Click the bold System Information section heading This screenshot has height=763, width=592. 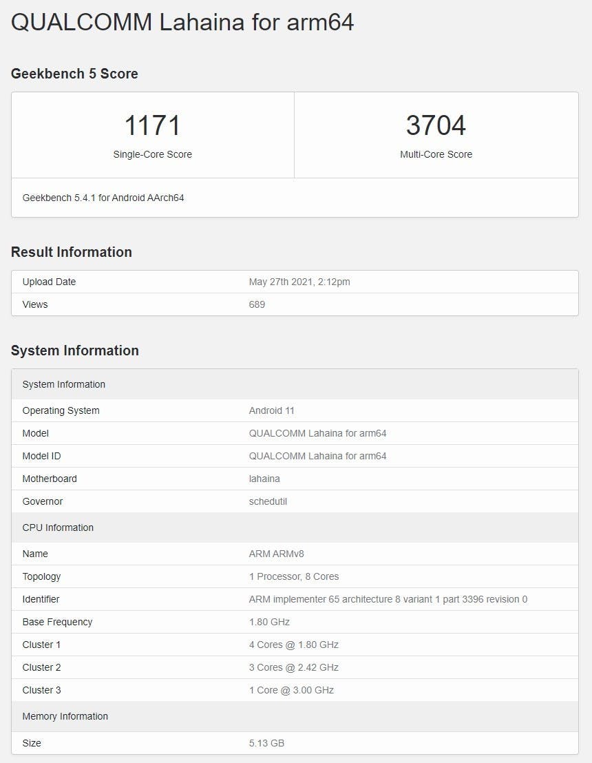click(75, 351)
